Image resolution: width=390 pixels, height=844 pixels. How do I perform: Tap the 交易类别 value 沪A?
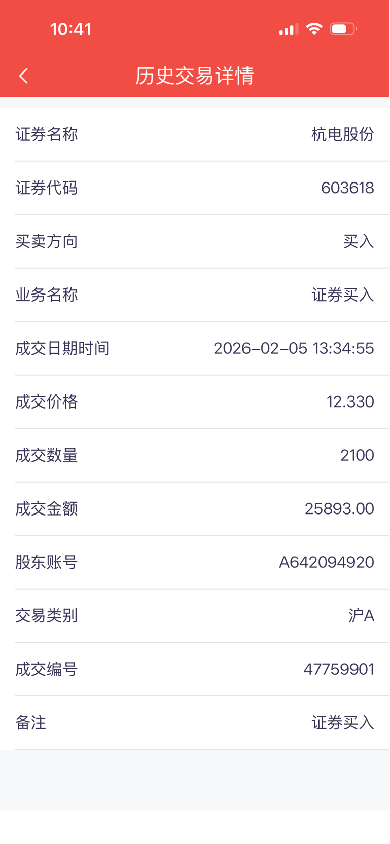click(x=361, y=615)
